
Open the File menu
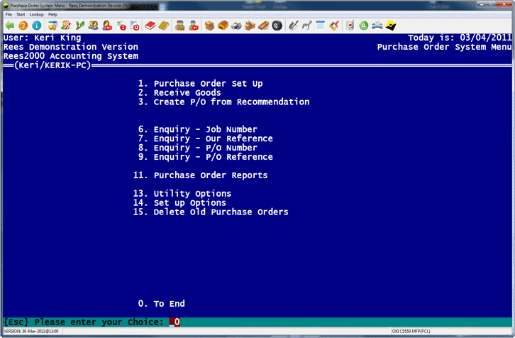pyautogui.click(x=9, y=14)
